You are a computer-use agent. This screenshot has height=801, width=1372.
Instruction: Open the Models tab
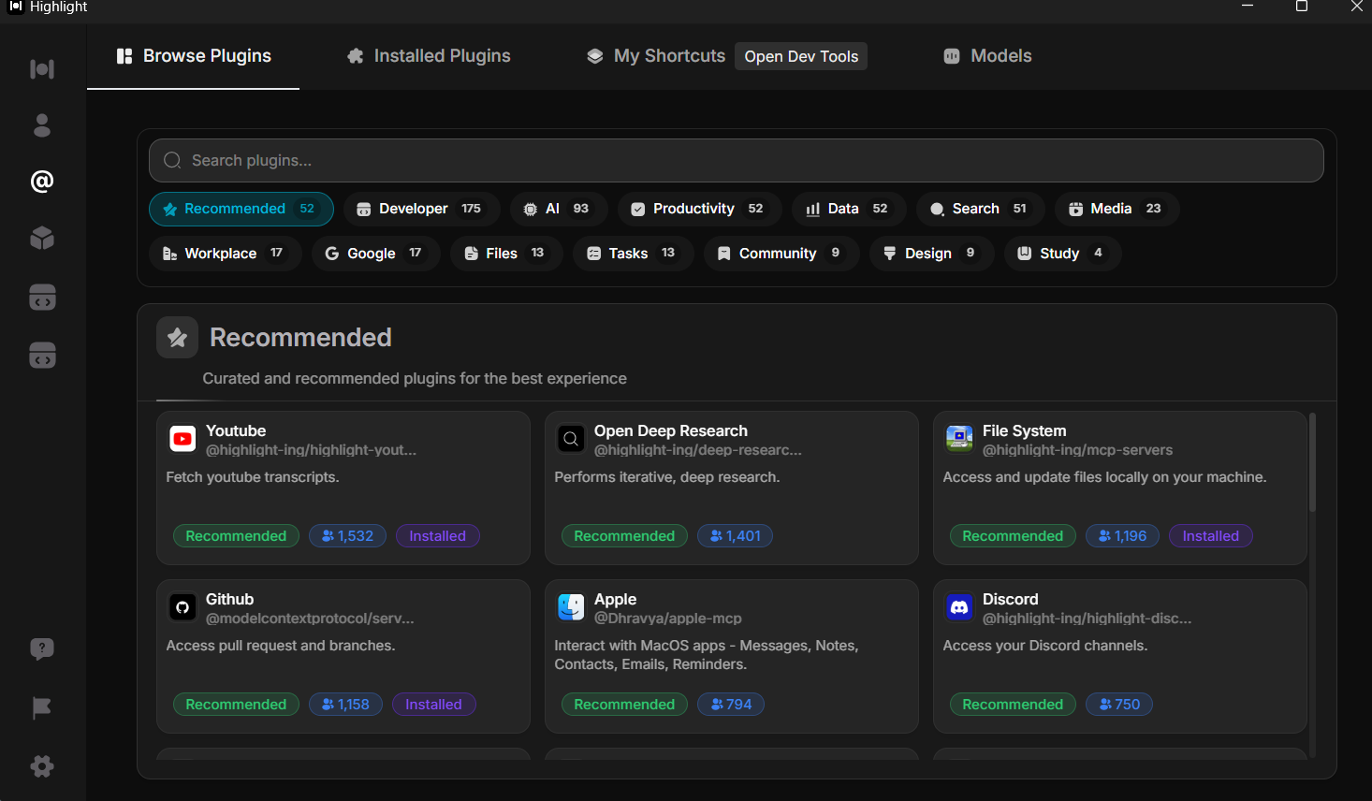(x=987, y=56)
